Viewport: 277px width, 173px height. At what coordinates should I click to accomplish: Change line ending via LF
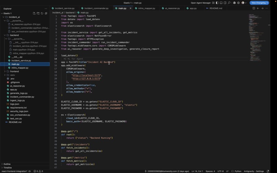(x=227, y=171)
